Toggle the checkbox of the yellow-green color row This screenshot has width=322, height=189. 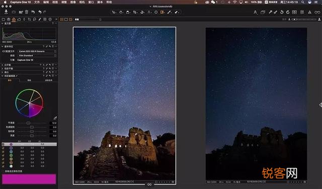(x=3, y=159)
